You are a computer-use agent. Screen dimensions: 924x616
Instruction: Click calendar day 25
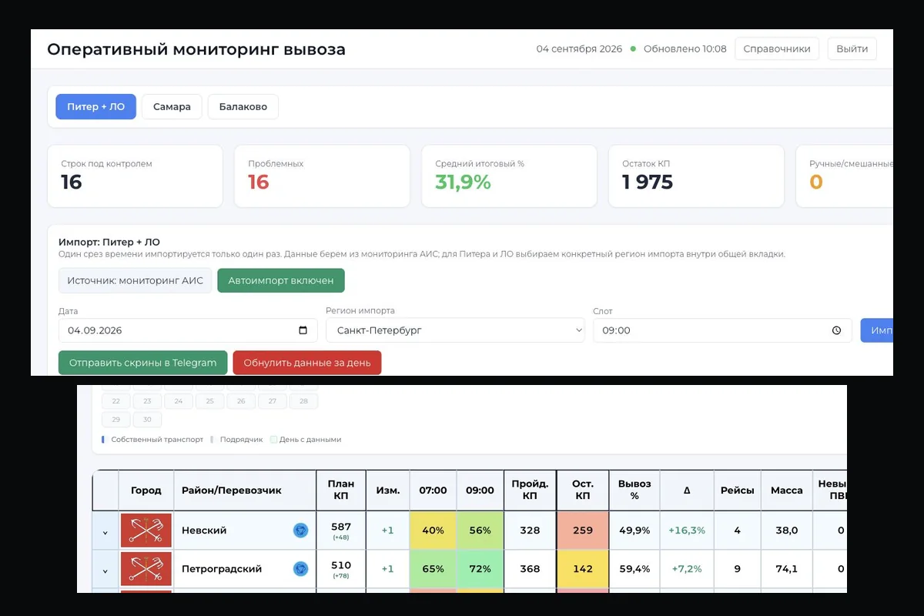[209, 401]
